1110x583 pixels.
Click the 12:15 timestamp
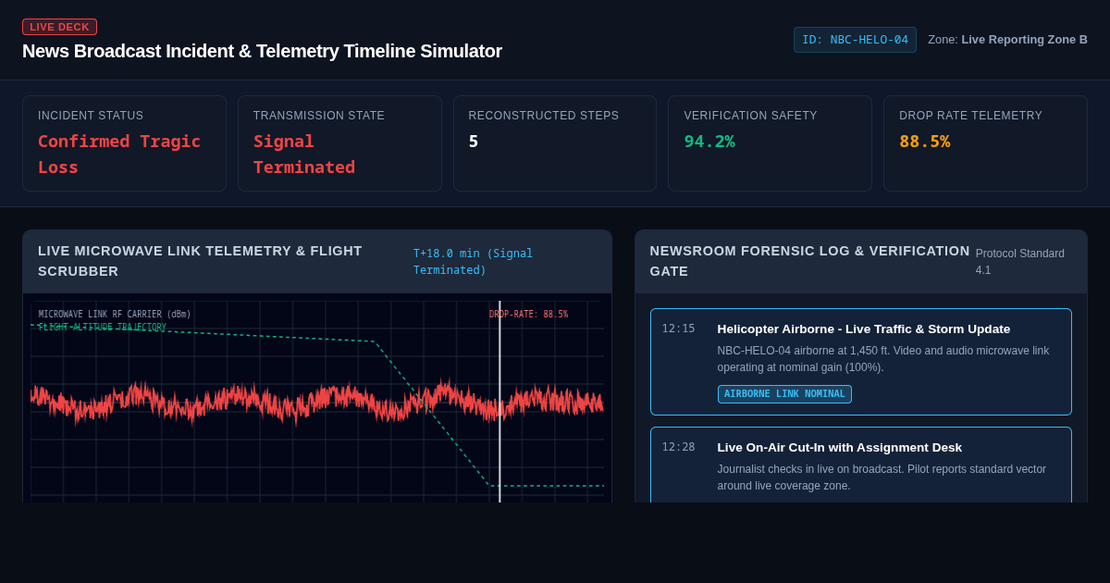coord(678,329)
